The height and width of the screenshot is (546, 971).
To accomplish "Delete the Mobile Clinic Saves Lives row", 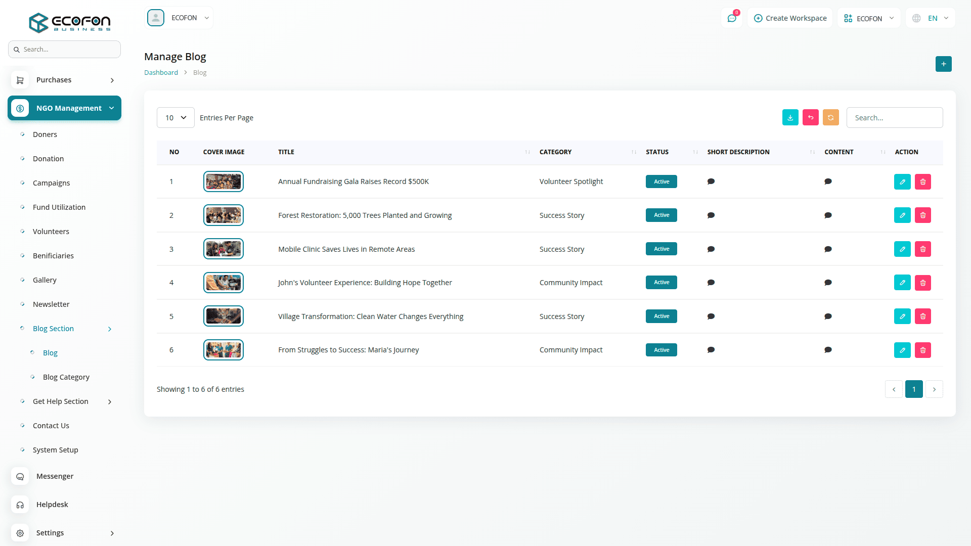I will click(x=922, y=249).
